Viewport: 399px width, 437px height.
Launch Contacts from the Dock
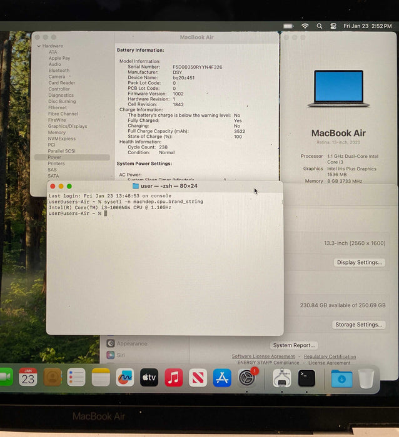tap(52, 377)
